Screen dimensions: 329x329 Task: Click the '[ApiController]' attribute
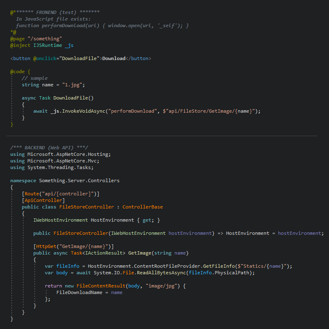tap(43, 200)
